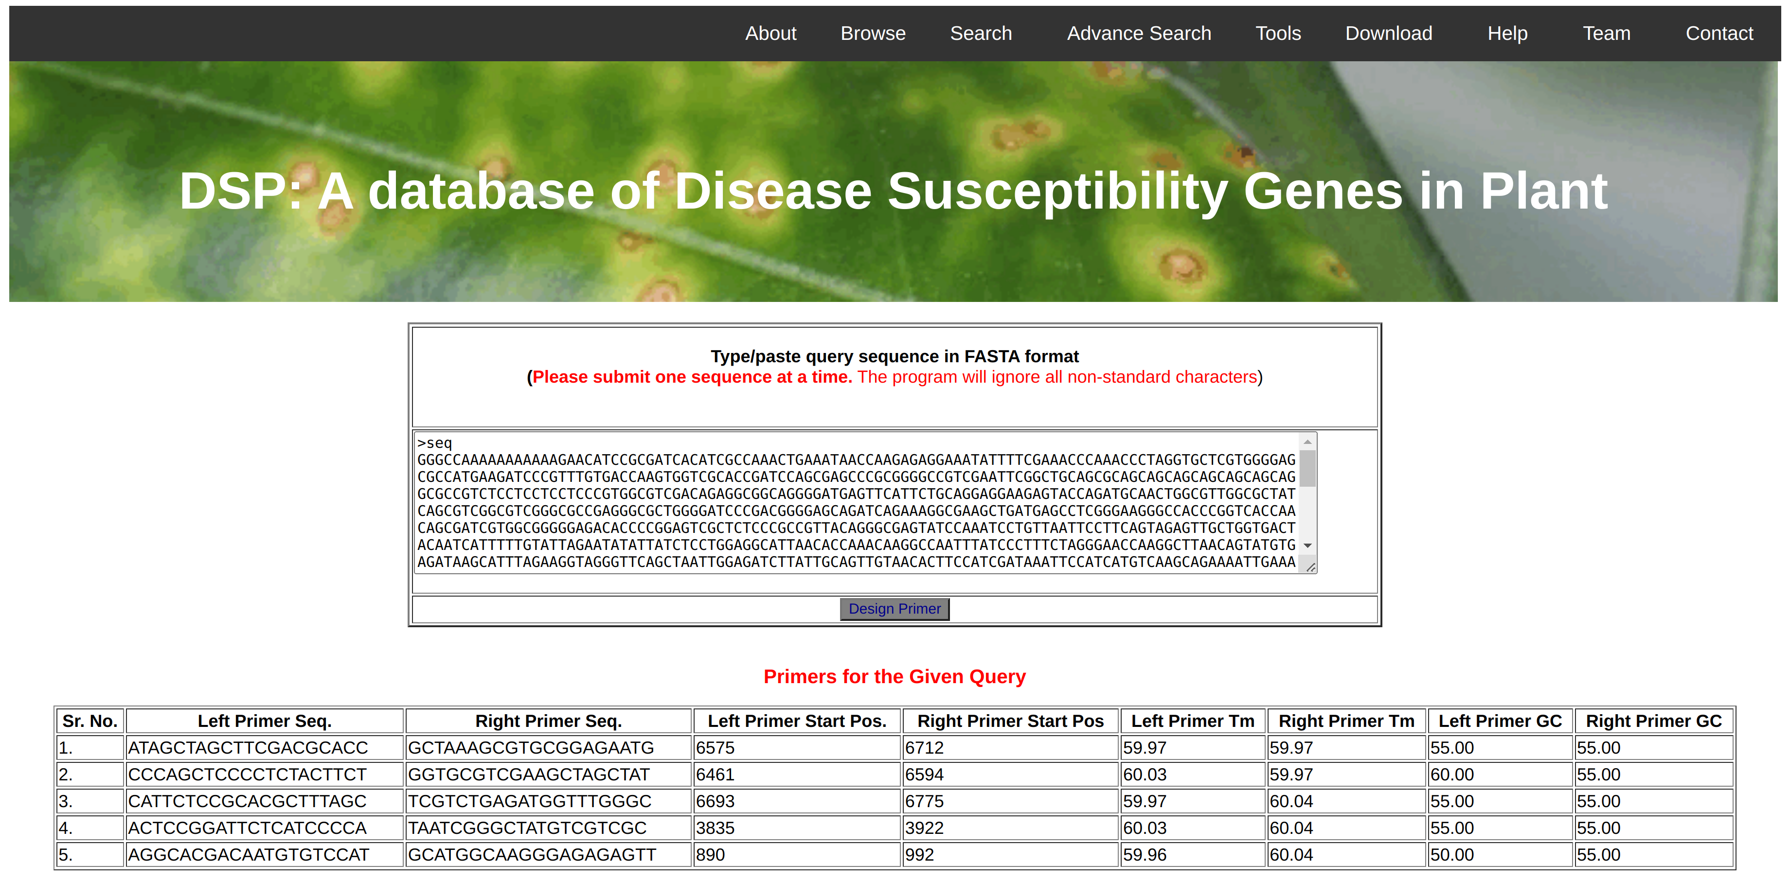The image size is (1790, 882).
Task: Click right start position 6712
Action: pyautogui.click(x=924, y=748)
